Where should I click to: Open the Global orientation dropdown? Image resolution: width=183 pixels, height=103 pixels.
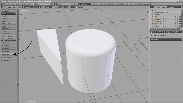pos(49,7)
